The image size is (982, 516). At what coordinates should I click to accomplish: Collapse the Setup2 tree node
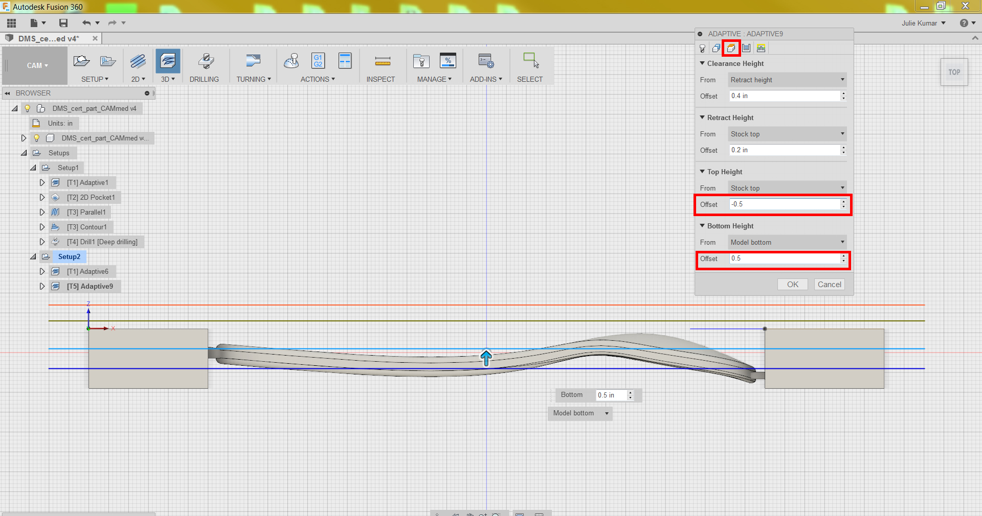[x=33, y=256]
